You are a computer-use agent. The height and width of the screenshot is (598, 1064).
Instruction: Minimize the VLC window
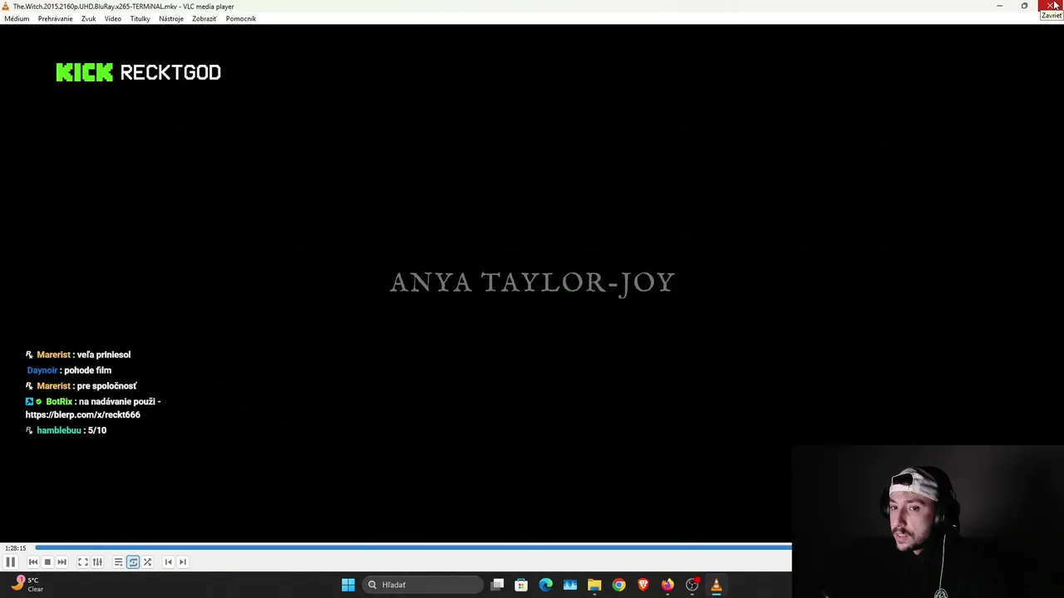(x=999, y=6)
